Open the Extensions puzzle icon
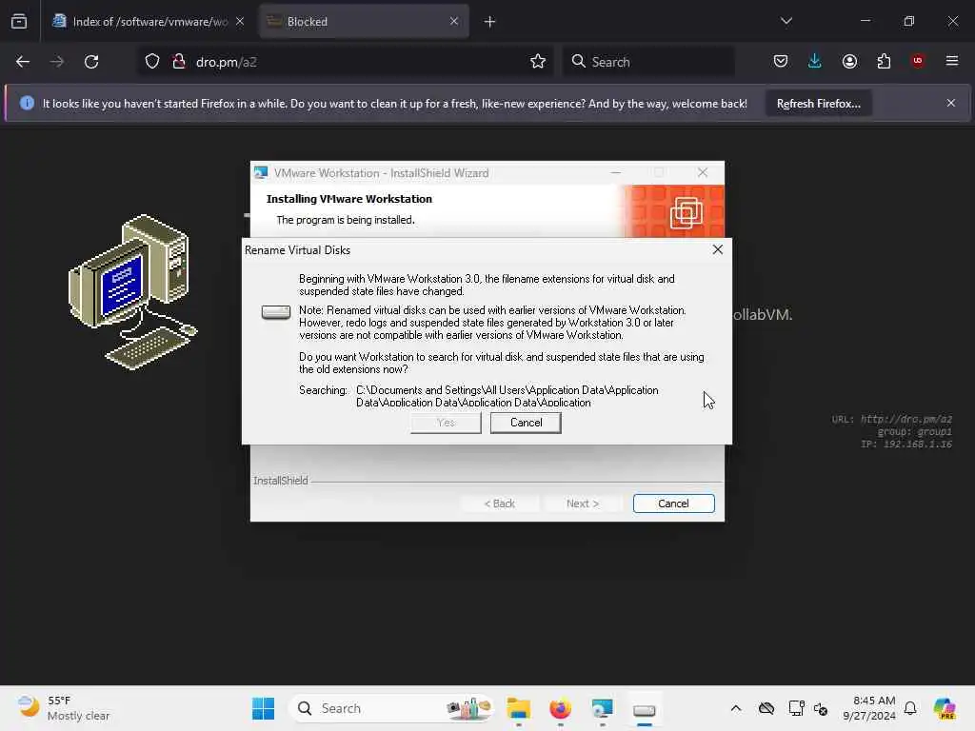Viewport: 975px width, 731px height. point(884,62)
